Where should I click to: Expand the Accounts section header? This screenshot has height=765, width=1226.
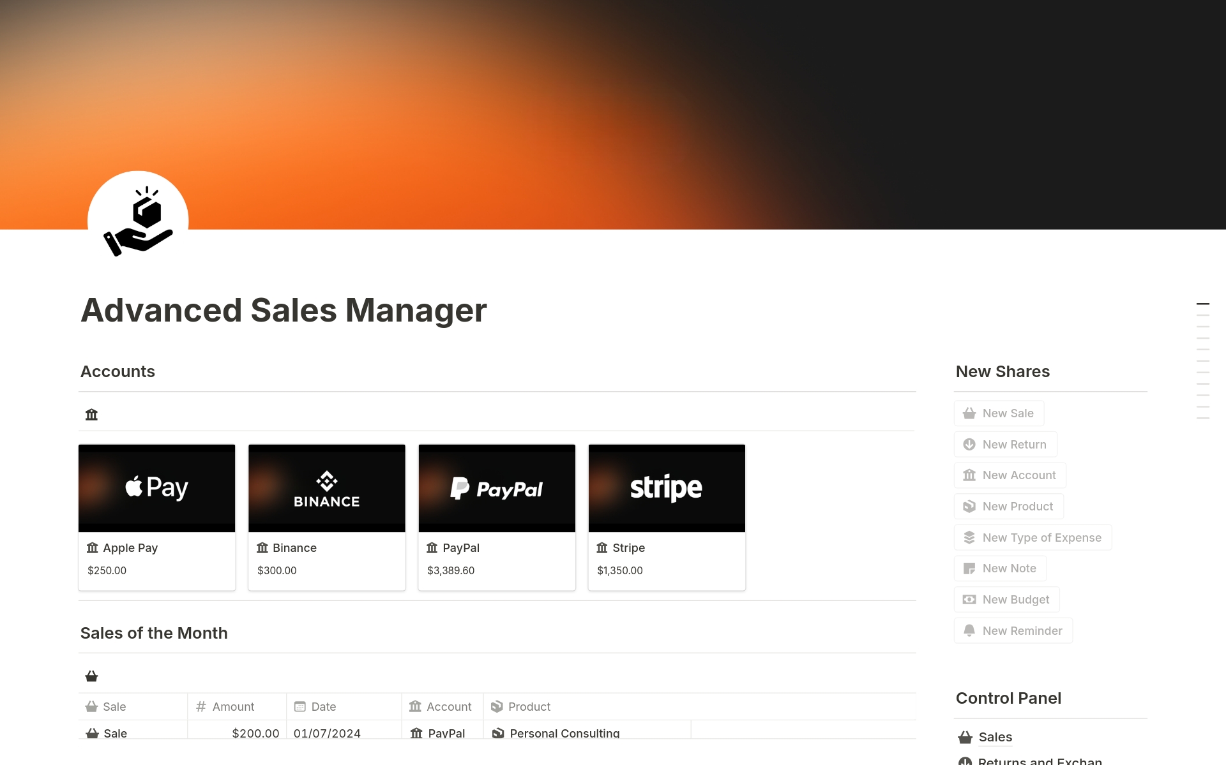(116, 371)
